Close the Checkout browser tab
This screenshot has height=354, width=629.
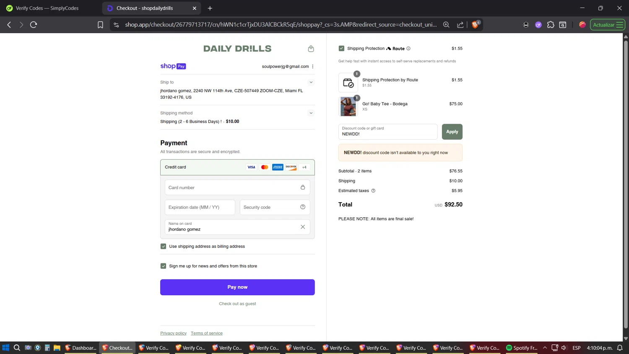coord(194,8)
